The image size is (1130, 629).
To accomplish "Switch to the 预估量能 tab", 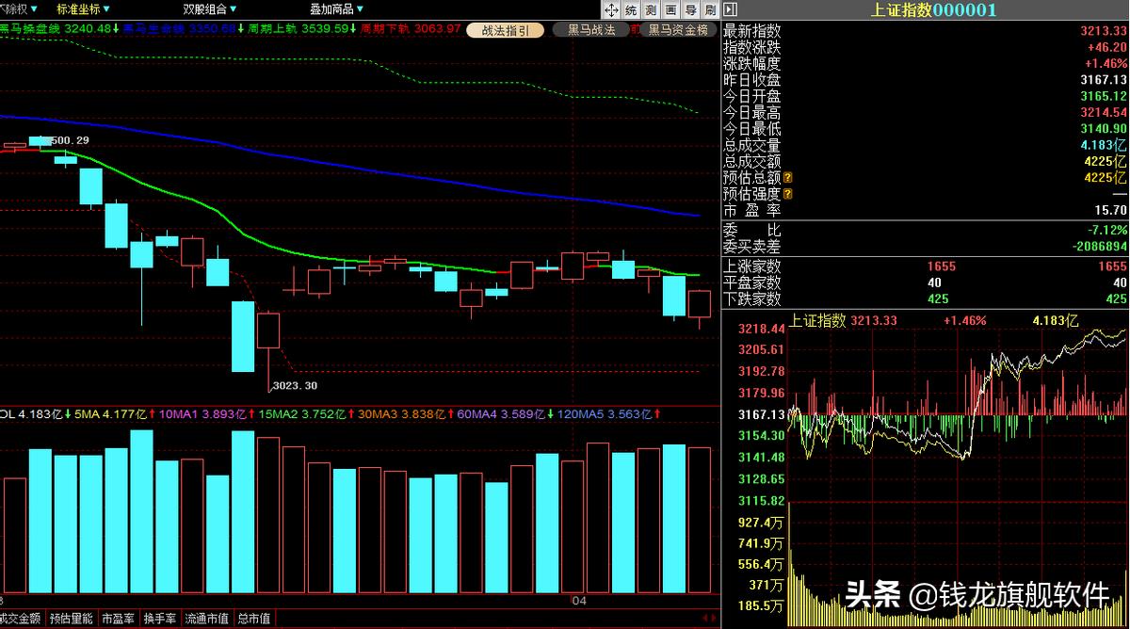I will coord(72,619).
